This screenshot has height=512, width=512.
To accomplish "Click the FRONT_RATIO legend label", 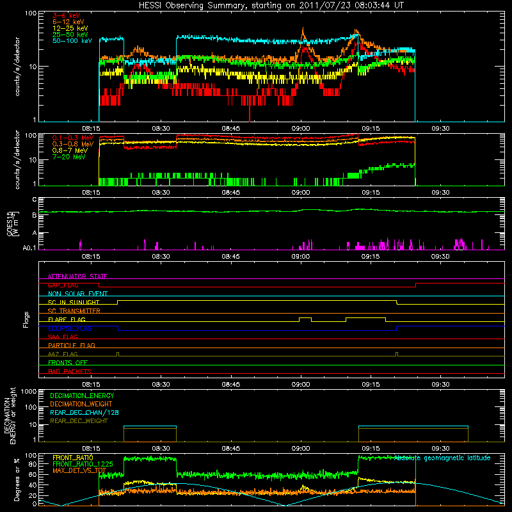I will pyautogui.click(x=73, y=458).
